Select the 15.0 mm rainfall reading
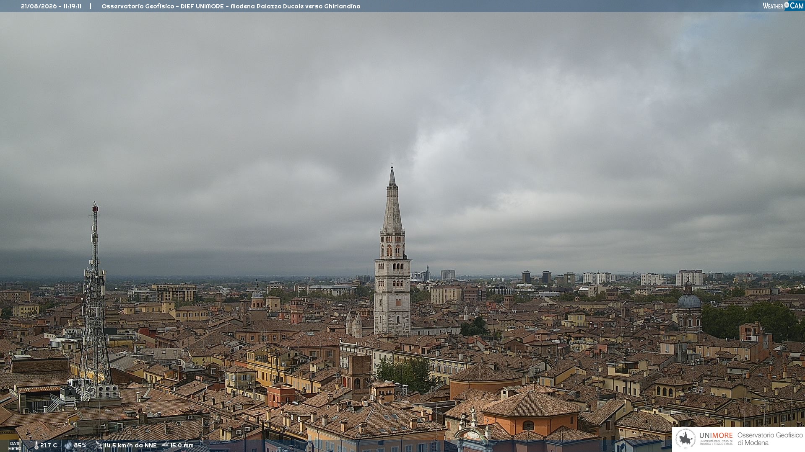 [182, 446]
